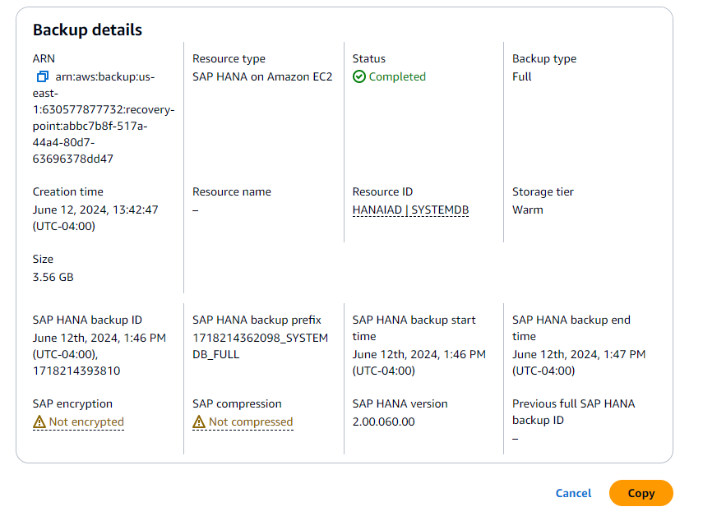The width and height of the screenshot is (703, 516).
Task: Click the Cancel link
Action: click(573, 493)
